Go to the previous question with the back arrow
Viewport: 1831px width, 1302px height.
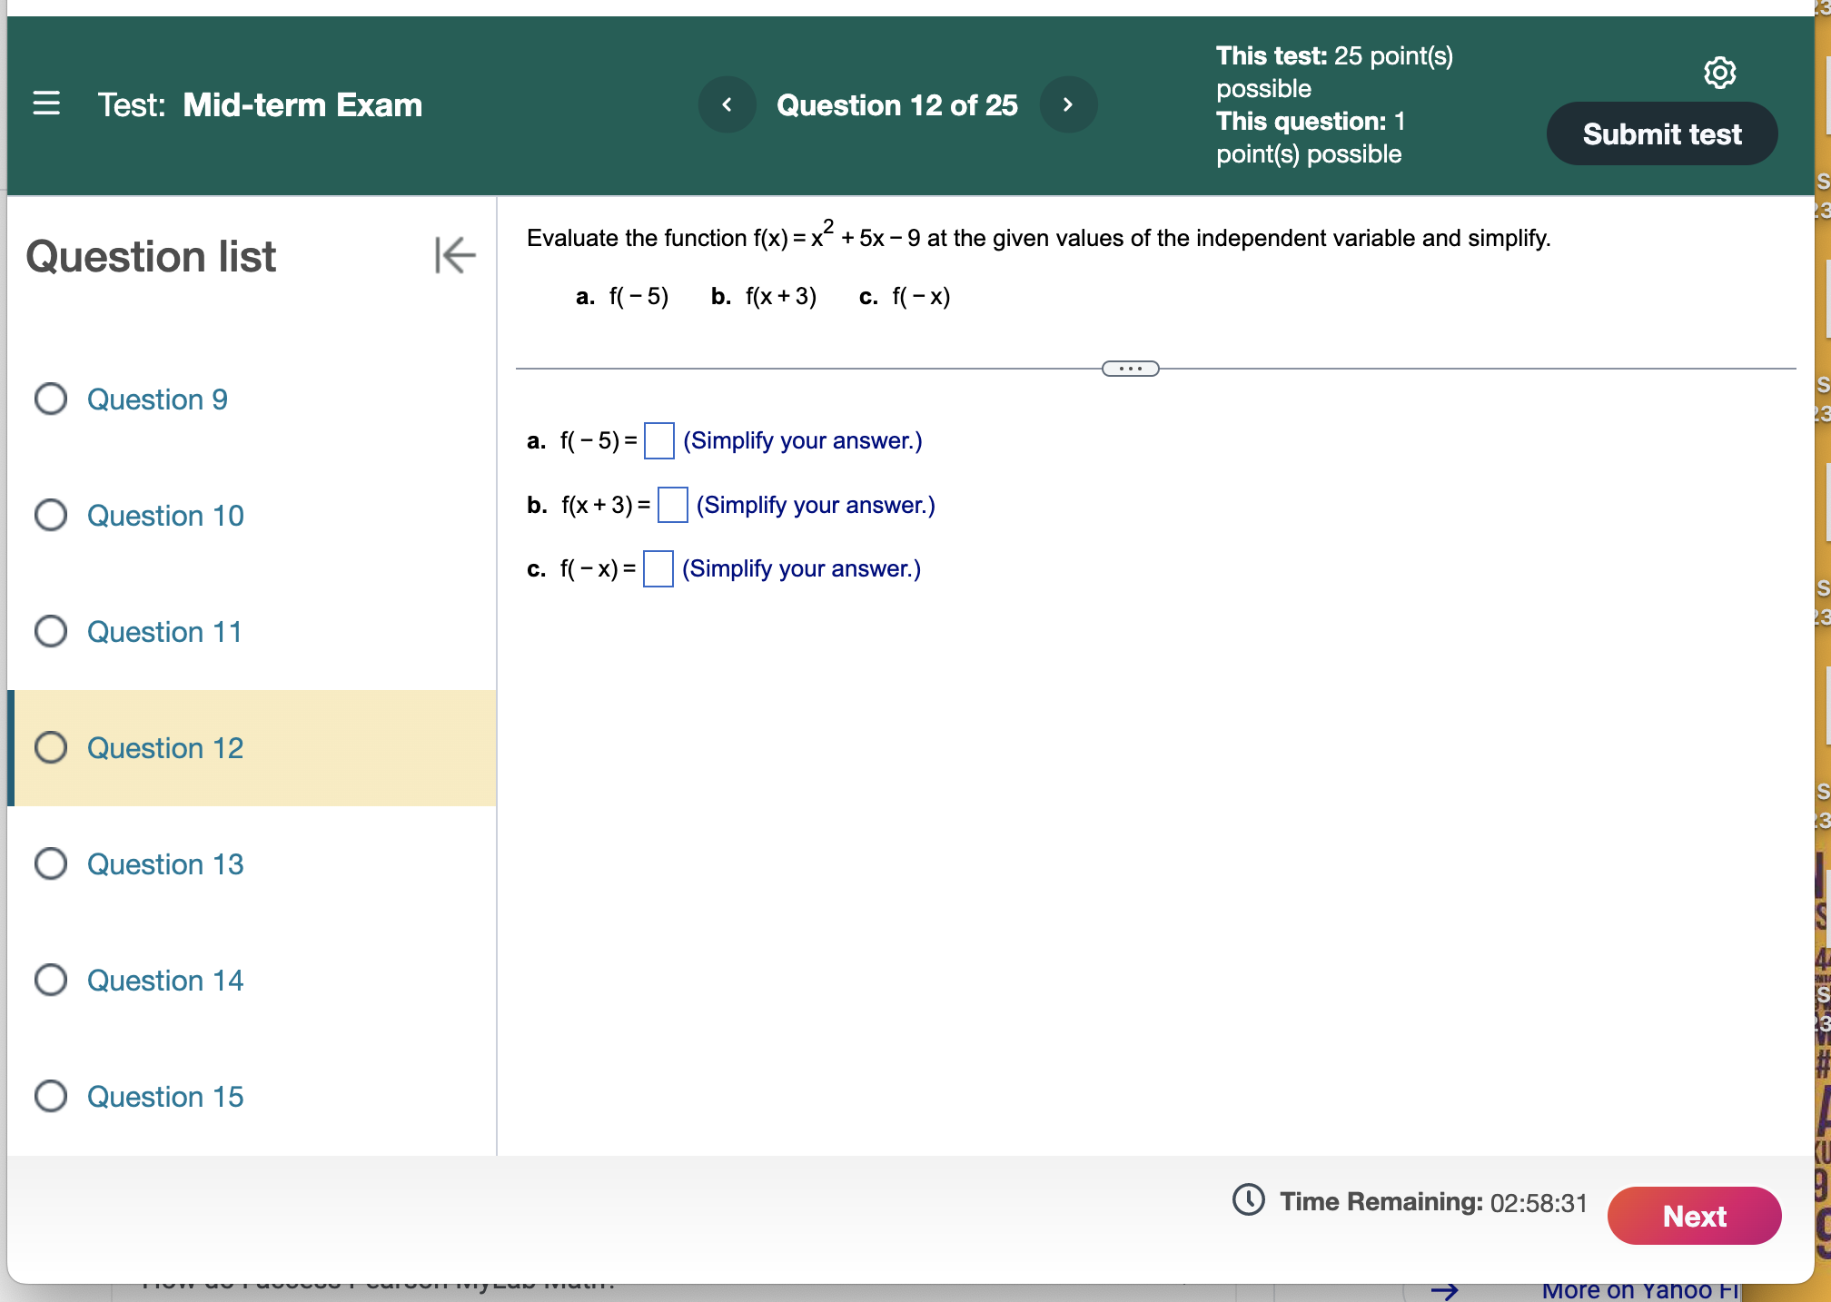coord(727,104)
